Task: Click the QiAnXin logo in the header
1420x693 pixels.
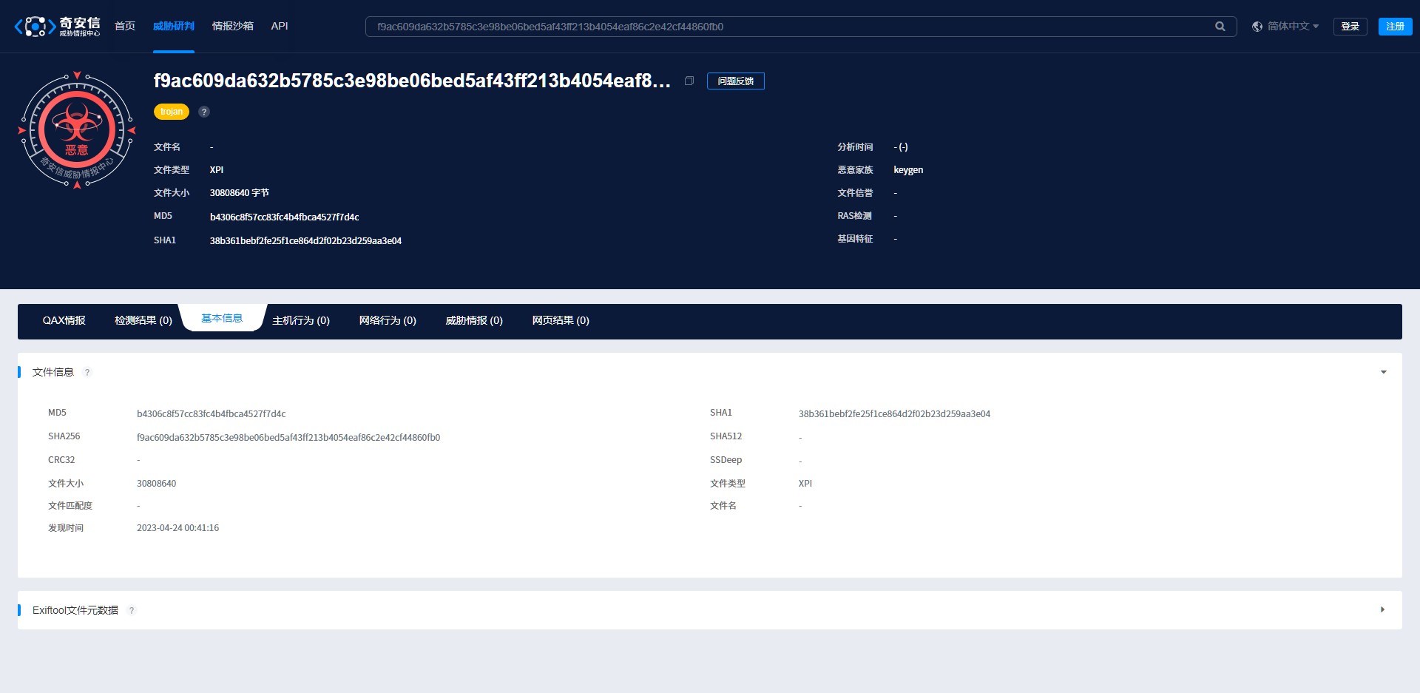Action: (57, 27)
